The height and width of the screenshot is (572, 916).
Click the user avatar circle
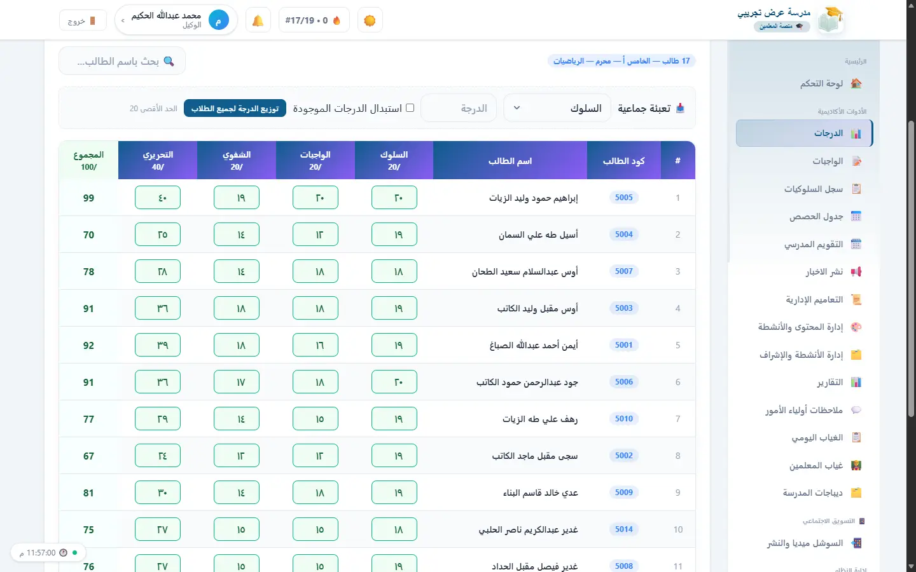point(218,20)
